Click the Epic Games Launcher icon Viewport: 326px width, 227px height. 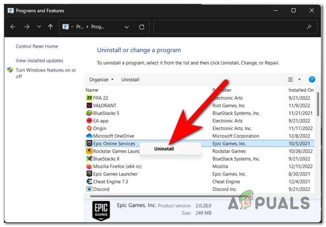point(89,174)
